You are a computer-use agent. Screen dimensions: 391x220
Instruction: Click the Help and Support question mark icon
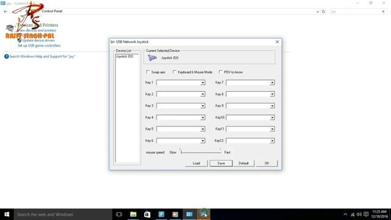pyautogui.click(x=7, y=57)
